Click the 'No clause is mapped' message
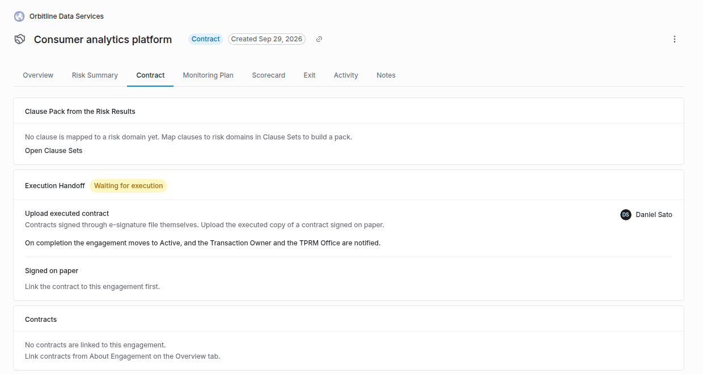 pyautogui.click(x=188, y=137)
